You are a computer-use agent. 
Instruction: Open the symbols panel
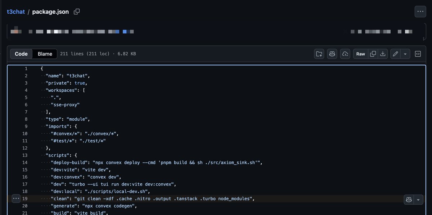click(x=418, y=54)
